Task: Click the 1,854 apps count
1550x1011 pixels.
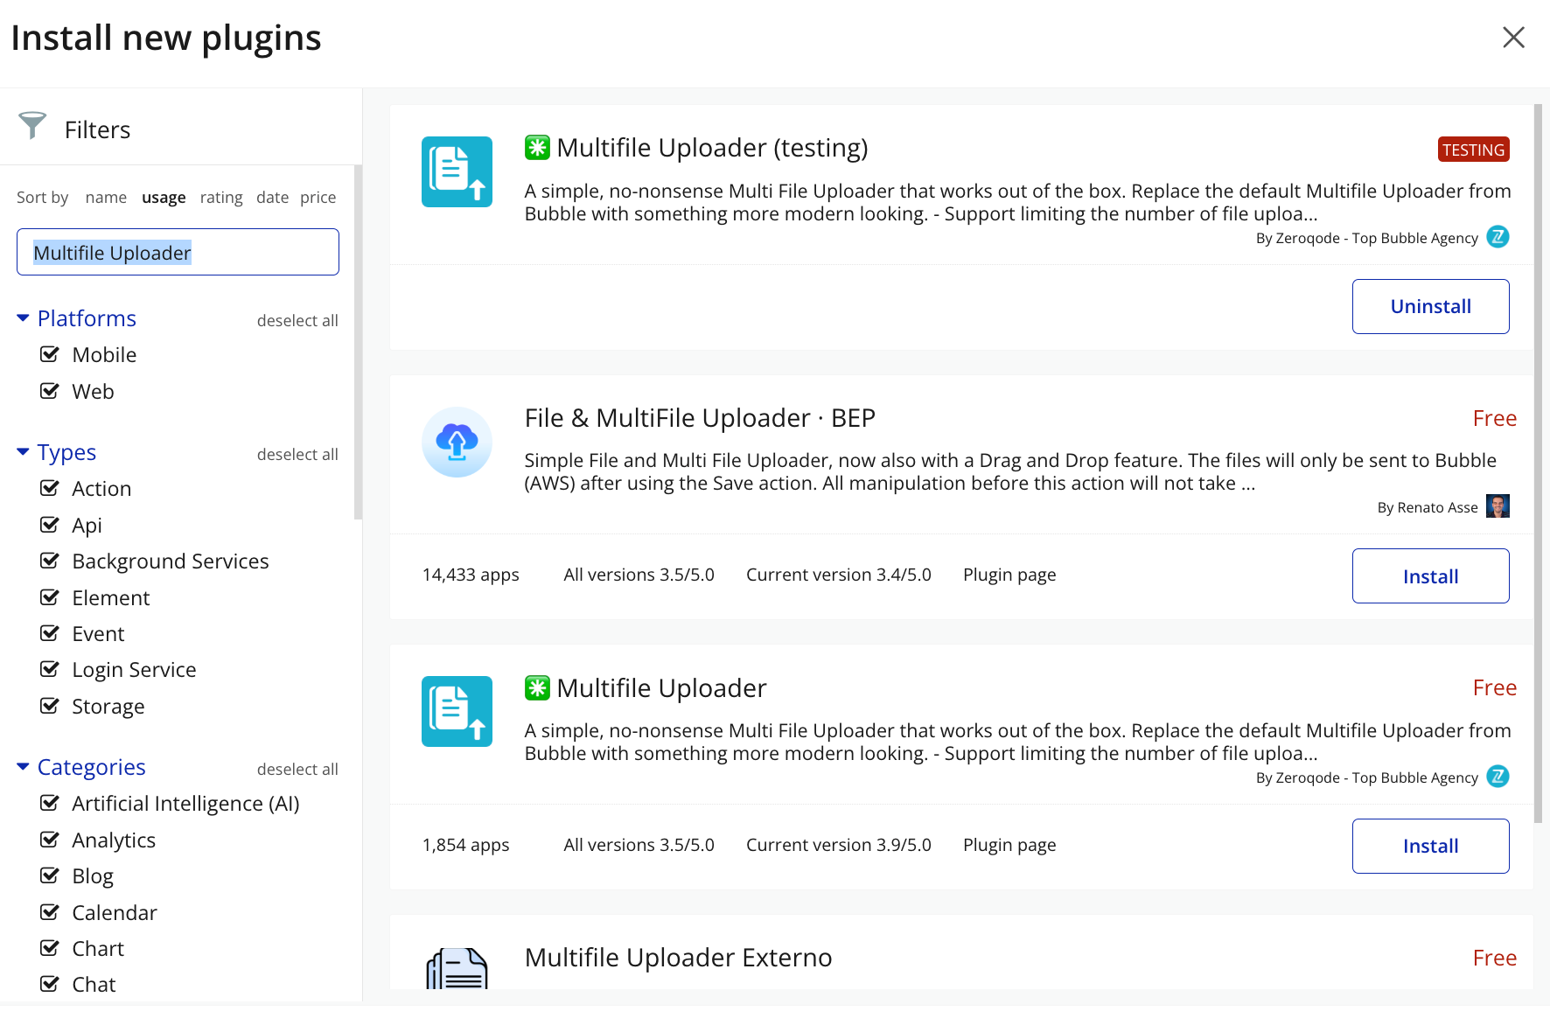Action: pos(465,845)
